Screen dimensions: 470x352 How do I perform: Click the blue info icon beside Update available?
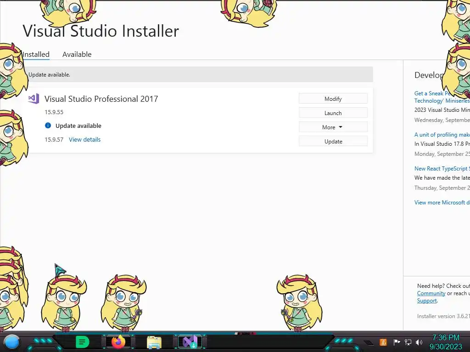pos(48,126)
